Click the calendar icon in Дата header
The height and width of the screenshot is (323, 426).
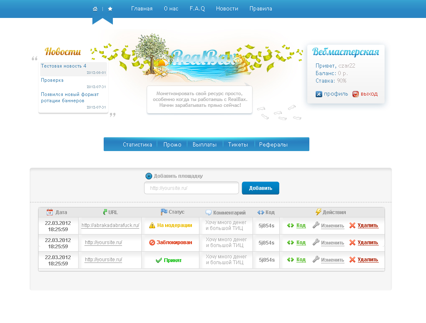click(49, 212)
